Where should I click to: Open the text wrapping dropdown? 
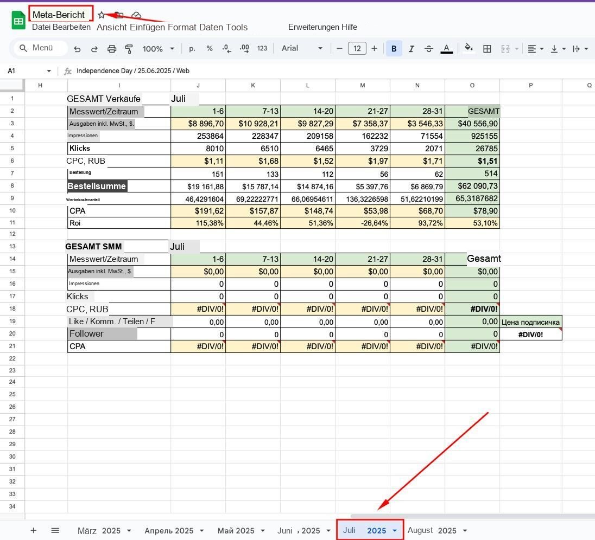tap(580, 49)
